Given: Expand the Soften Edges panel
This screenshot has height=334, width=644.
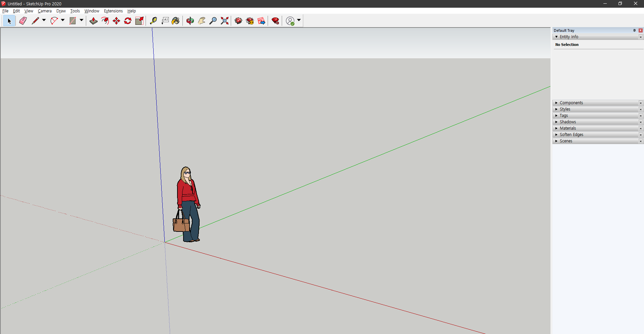Looking at the screenshot, I should pos(556,135).
